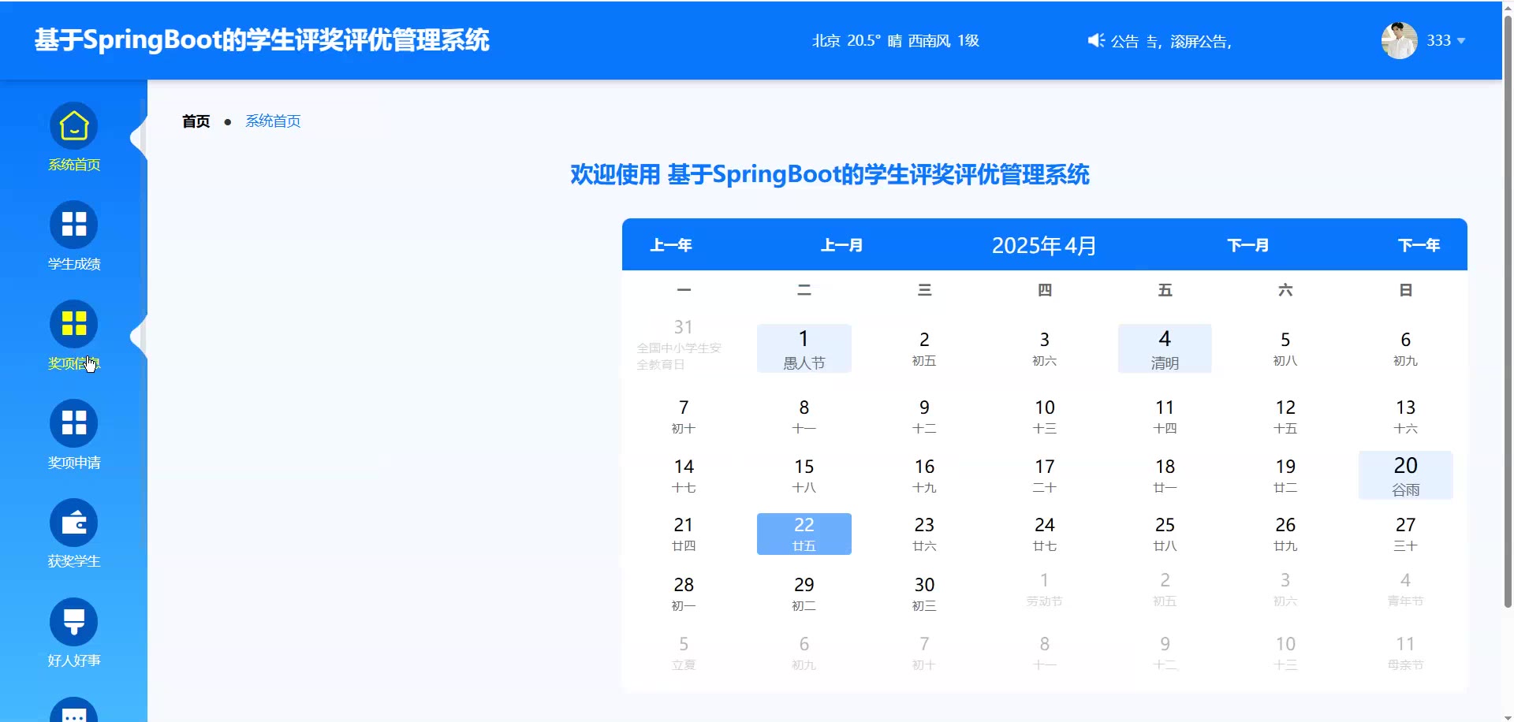Select April 7 初十 date cell
Image resolution: width=1514 pixels, height=722 pixels.
point(684,416)
